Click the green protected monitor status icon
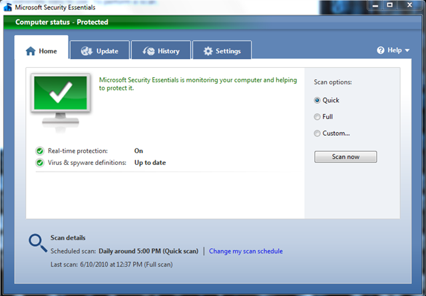This screenshot has height=296, width=426. tap(61, 102)
